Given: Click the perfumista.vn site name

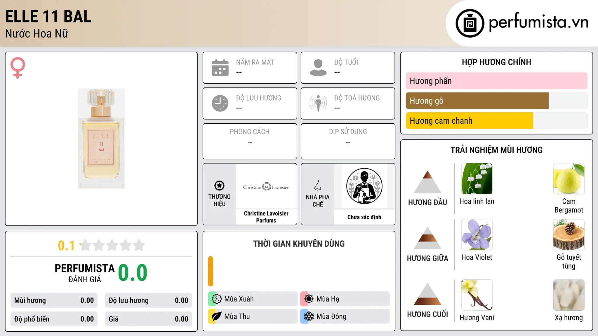Looking at the screenshot, I should (x=539, y=22).
